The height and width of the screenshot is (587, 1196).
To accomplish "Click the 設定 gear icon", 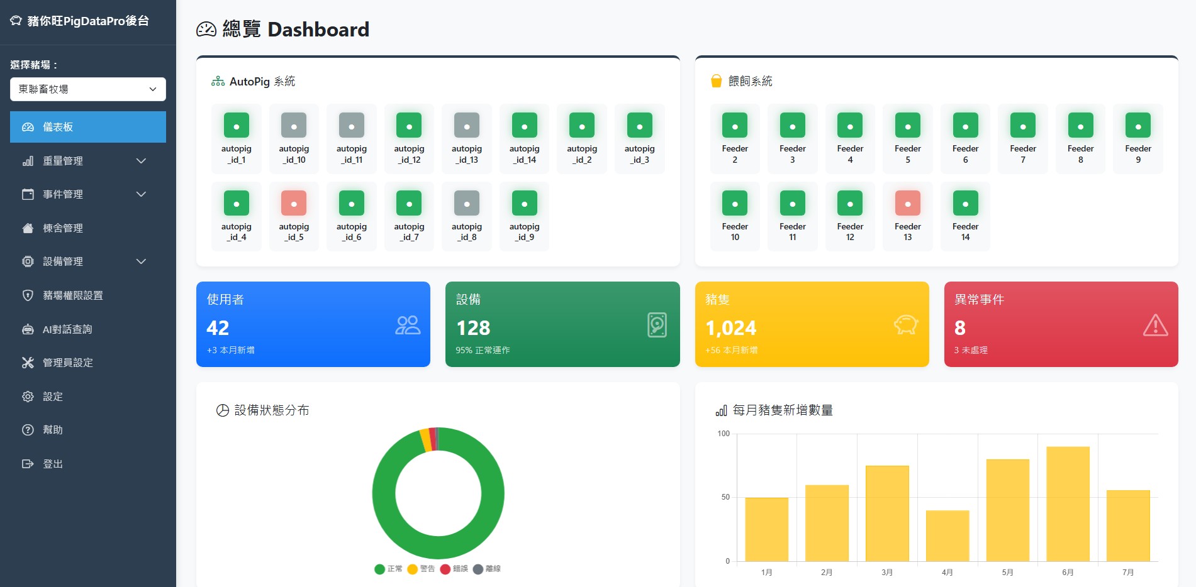I will coord(28,397).
